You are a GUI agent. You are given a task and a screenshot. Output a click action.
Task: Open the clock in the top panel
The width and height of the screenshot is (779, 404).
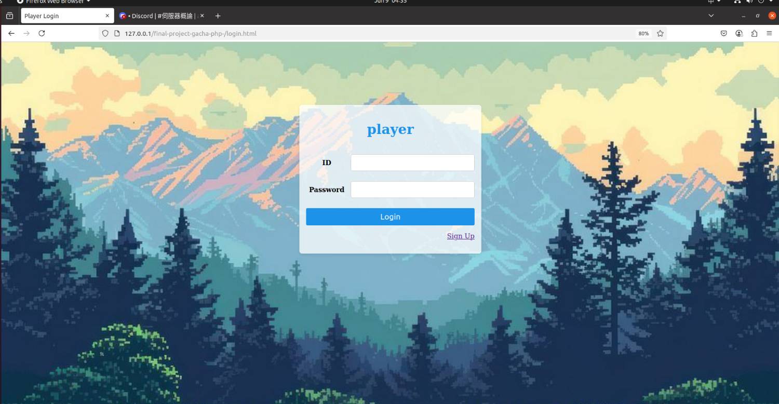tap(391, 2)
